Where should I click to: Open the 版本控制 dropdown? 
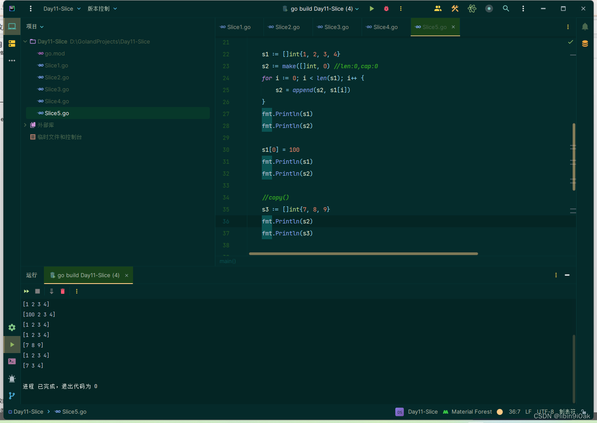coord(102,9)
